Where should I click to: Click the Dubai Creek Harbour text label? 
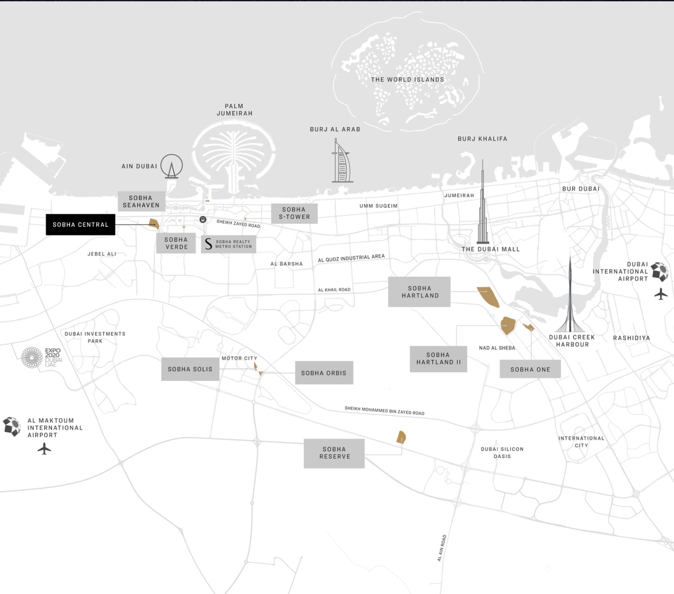pos(572,341)
